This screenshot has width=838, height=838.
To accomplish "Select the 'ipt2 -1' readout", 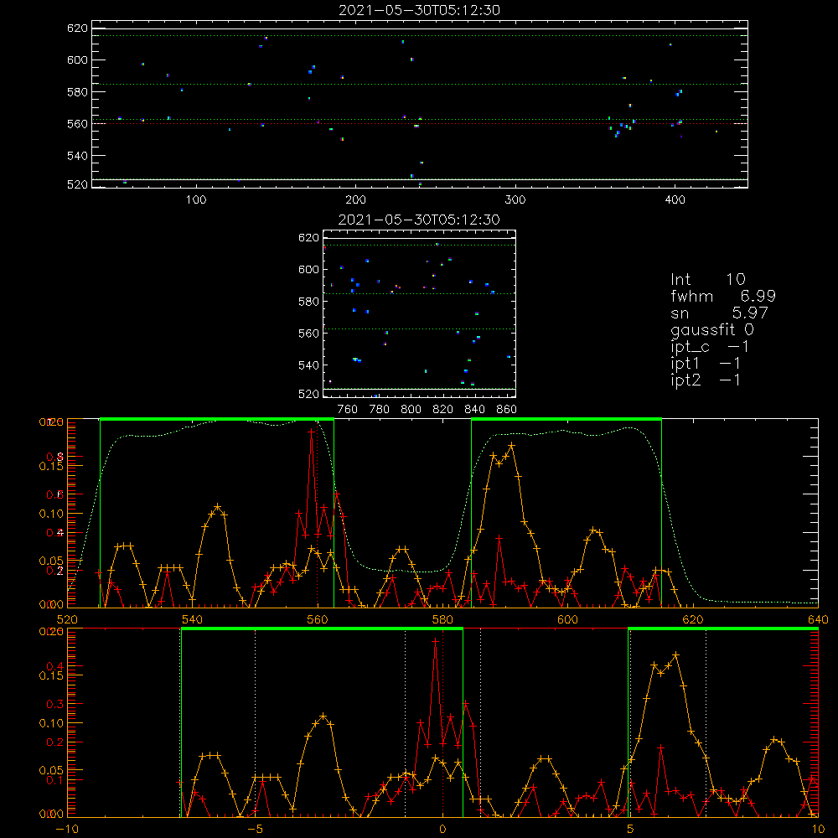I will coord(706,380).
